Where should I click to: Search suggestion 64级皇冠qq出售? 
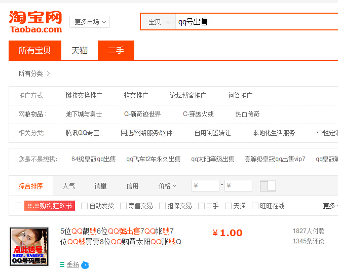94,159
